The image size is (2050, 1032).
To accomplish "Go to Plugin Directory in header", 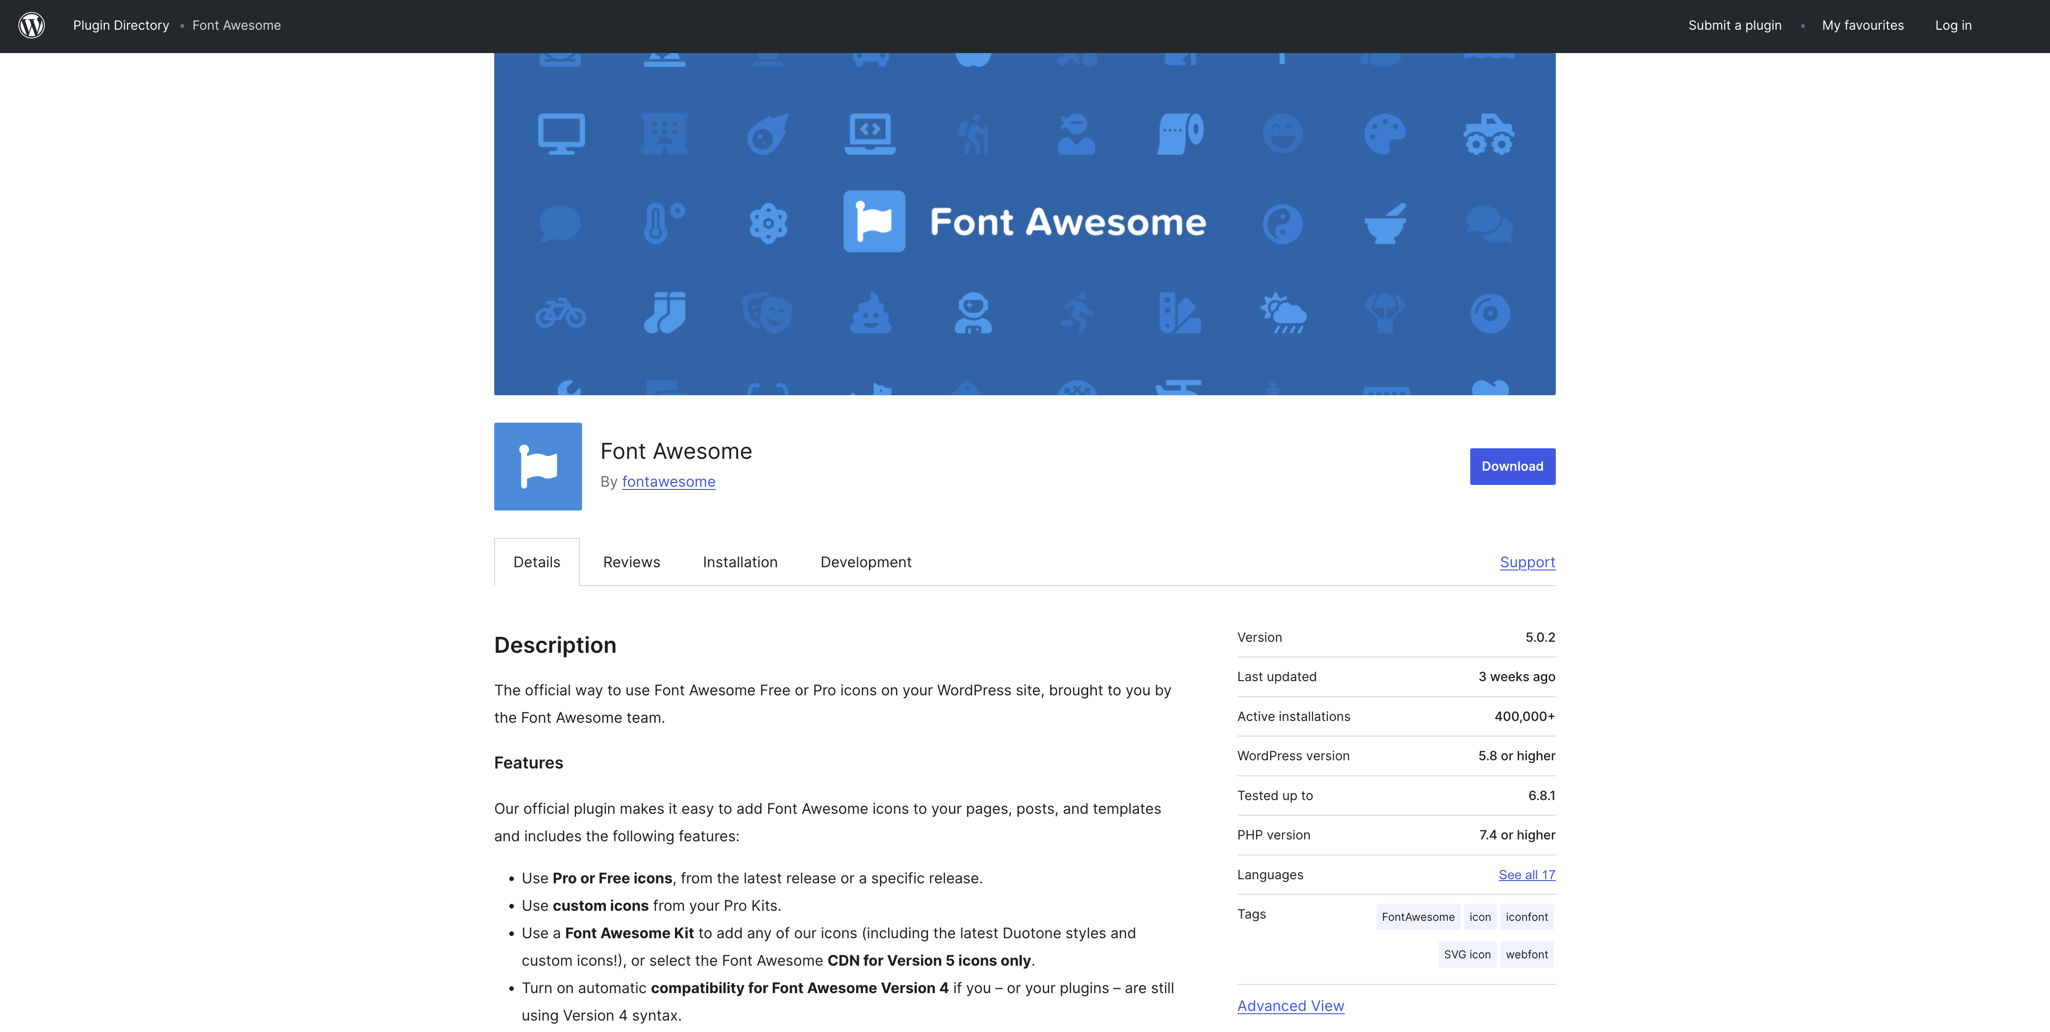I will point(121,26).
